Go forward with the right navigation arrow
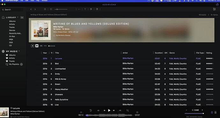Viewport: 220px width, 118px height. pos(35,9)
